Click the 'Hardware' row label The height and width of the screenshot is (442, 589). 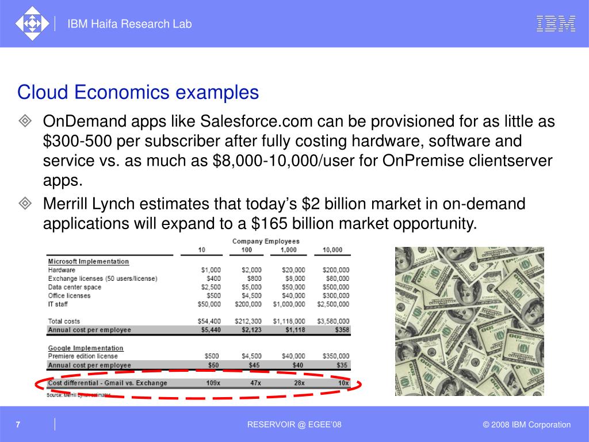(62, 270)
